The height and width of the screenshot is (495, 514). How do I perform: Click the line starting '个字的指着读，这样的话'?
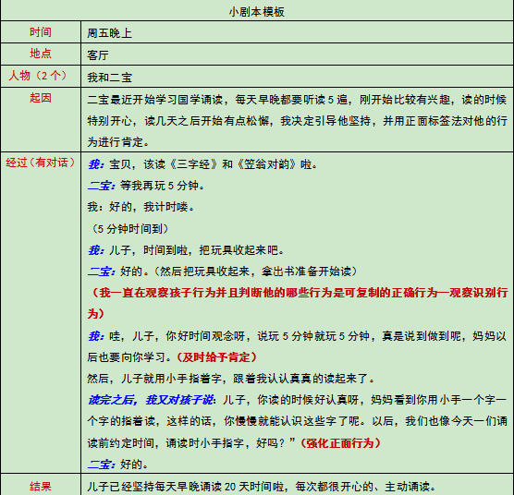(x=297, y=421)
